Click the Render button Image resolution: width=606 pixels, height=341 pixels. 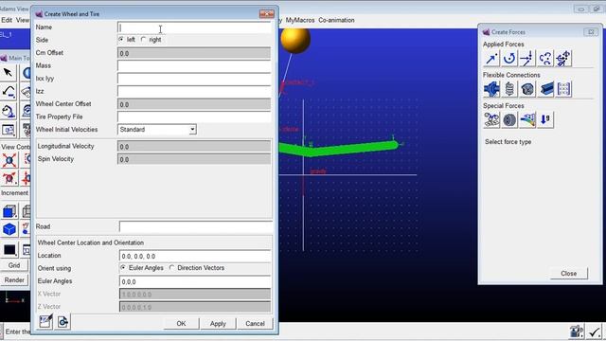14,280
